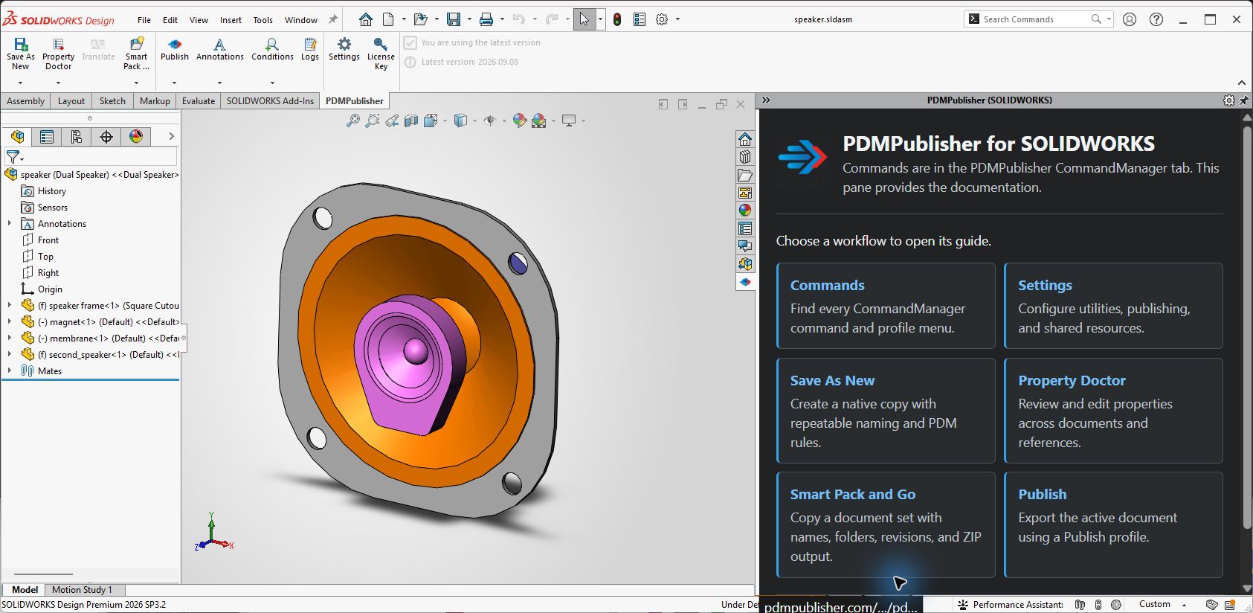Open the DisplayManager color sphere tab

point(136,136)
